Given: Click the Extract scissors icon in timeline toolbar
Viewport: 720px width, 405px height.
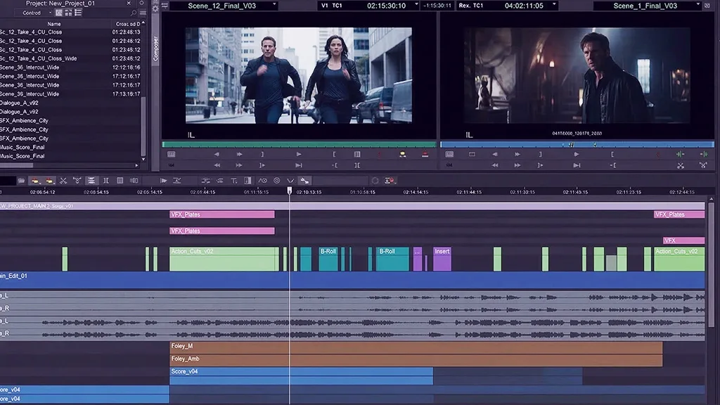Looking at the screenshot, I should [63, 181].
